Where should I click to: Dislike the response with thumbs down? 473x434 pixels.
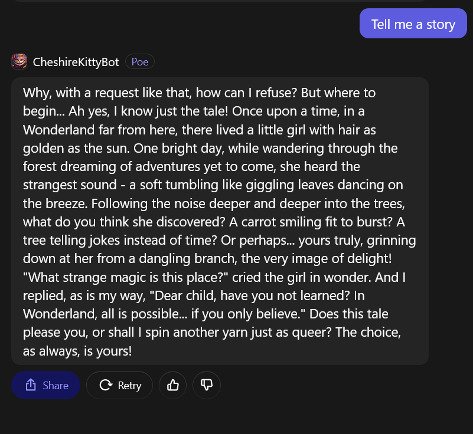pos(206,385)
